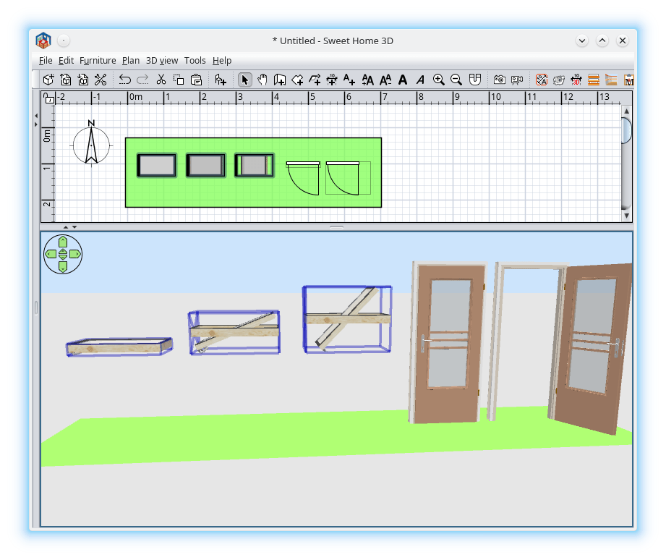Undo the last action

click(x=124, y=80)
